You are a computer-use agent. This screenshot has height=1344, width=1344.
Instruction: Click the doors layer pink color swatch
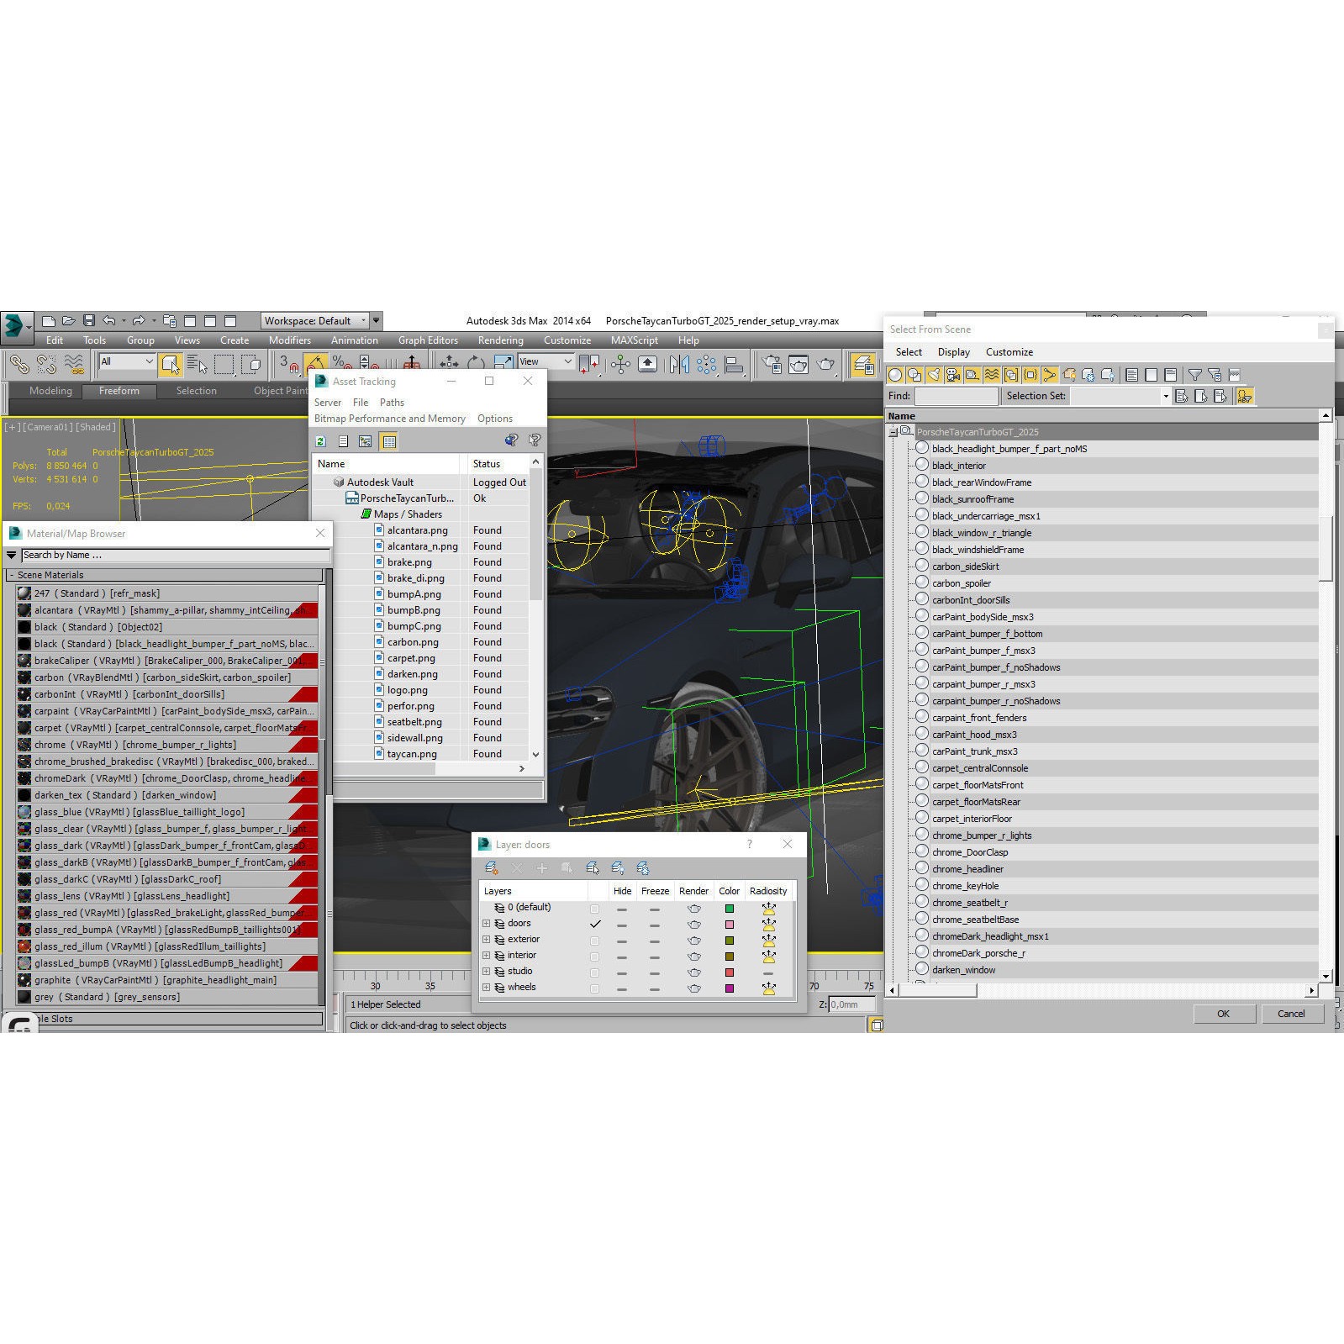729,925
